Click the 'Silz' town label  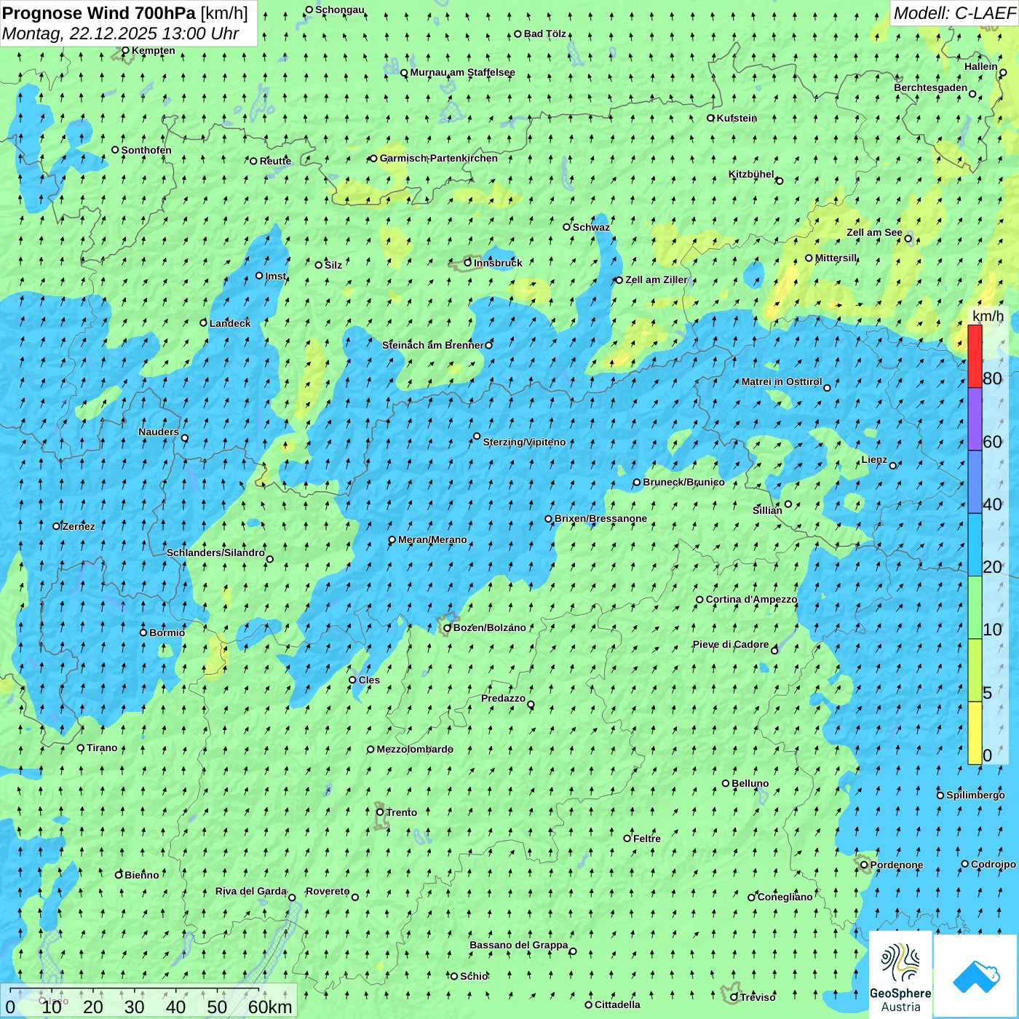click(x=333, y=265)
